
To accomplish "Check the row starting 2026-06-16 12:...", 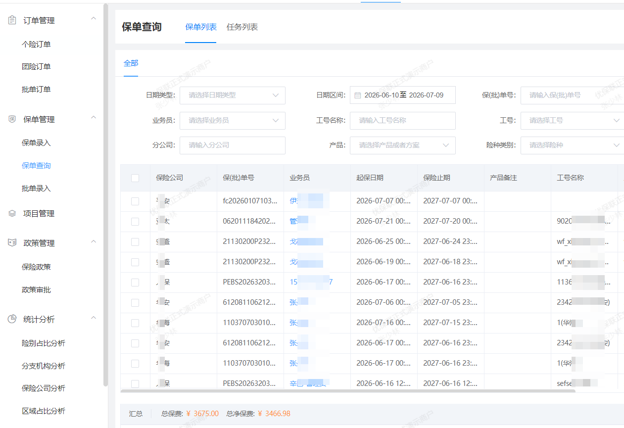I will click(x=135, y=383).
